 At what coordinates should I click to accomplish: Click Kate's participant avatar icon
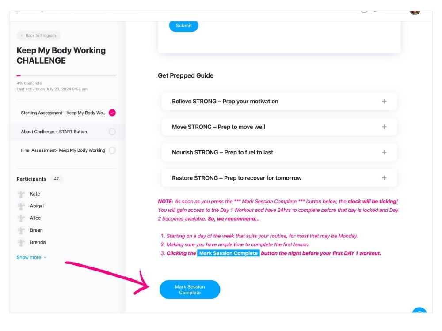pyautogui.click(x=21, y=194)
